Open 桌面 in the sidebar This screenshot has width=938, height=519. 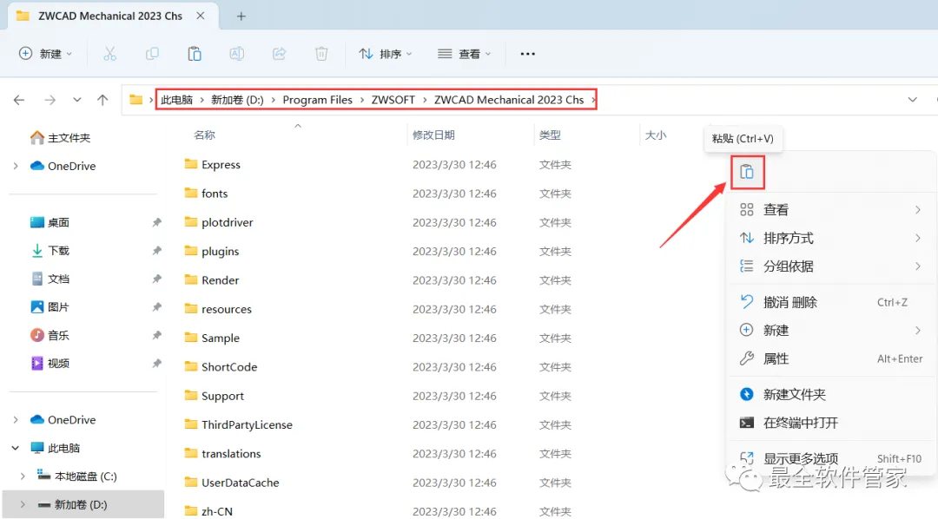point(50,222)
